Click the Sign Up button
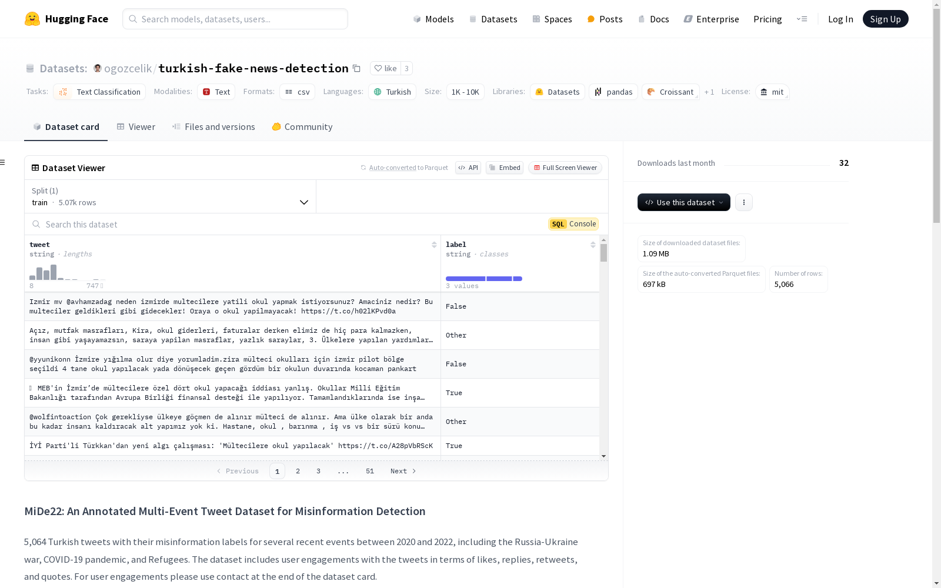941x588 pixels. tap(886, 19)
